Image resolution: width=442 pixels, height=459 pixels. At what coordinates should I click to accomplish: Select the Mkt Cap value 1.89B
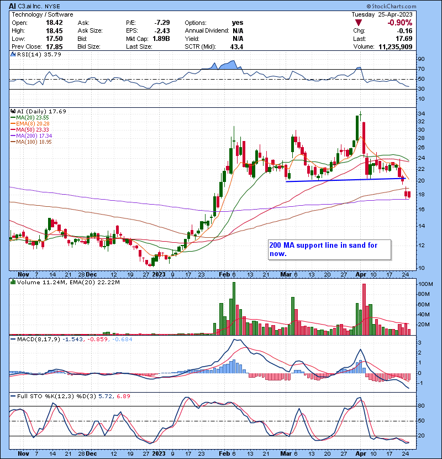coord(161,39)
